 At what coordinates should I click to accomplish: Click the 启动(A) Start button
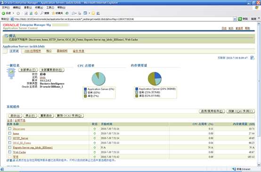pos(15,116)
